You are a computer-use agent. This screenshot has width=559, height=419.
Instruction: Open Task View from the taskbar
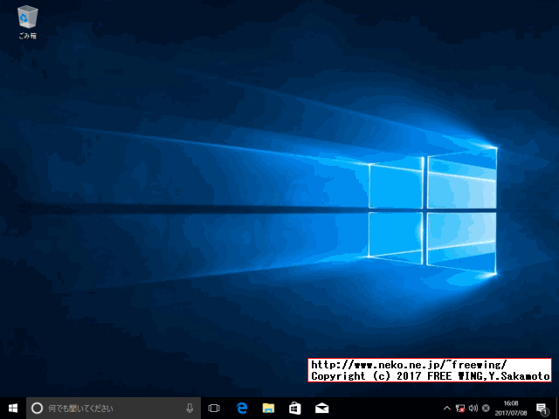(x=214, y=408)
